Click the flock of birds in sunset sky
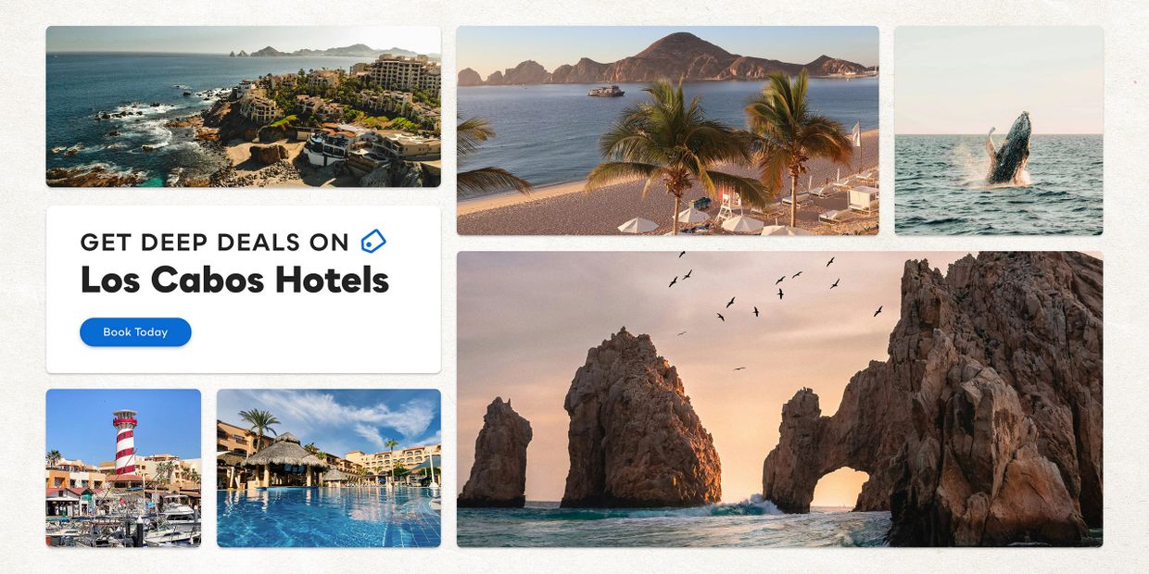This screenshot has height=574, width=1149. [x=775, y=294]
